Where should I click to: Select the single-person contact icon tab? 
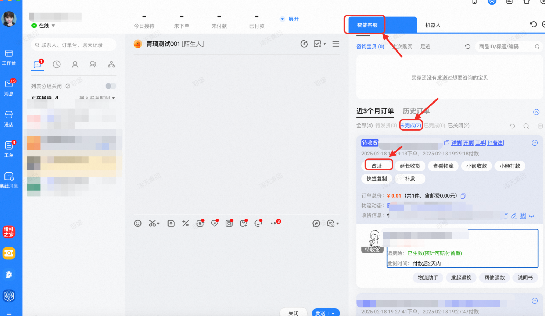[75, 64]
